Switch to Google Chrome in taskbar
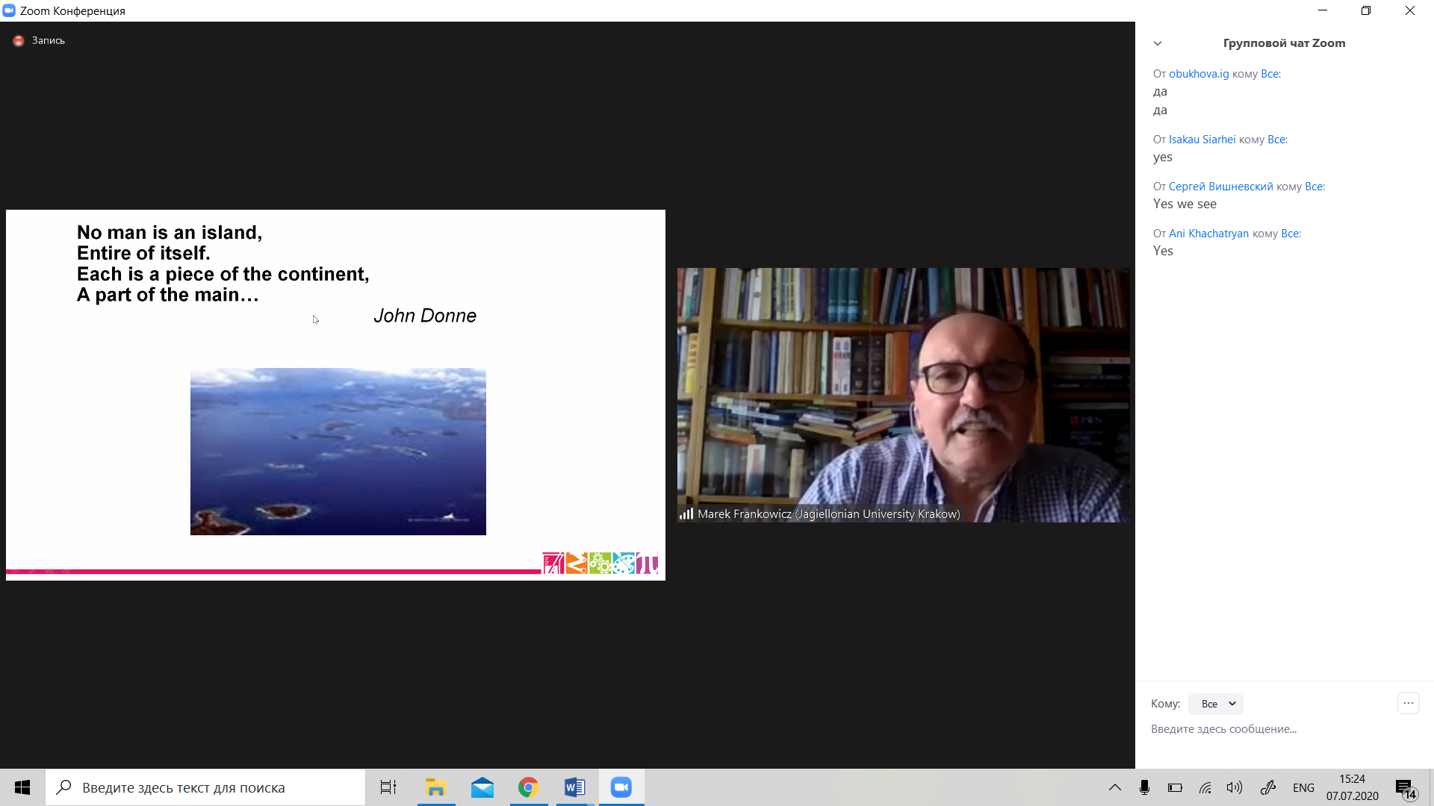Image resolution: width=1434 pixels, height=806 pixels. (x=529, y=787)
